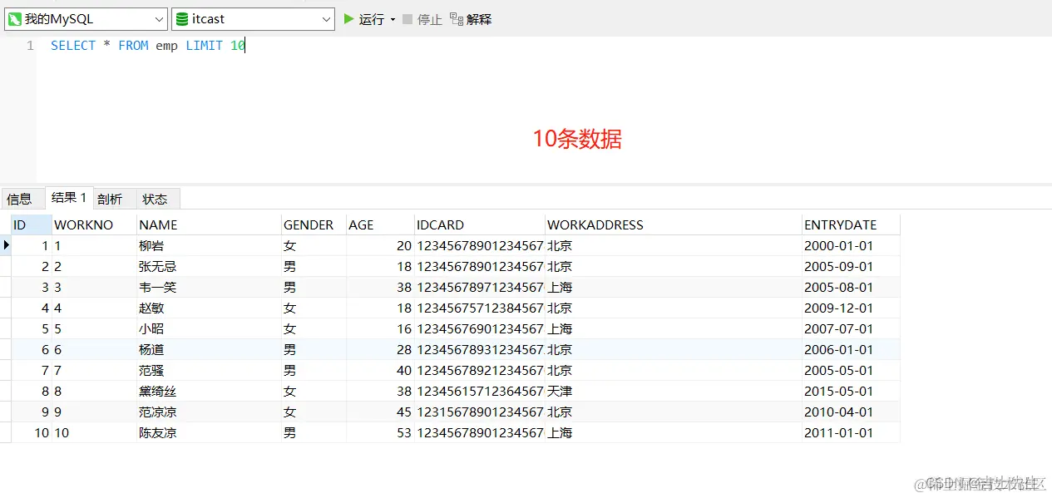Click gender cell in 韦一笑 row
Viewport: 1052px width, 498px height.
(x=314, y=287)
